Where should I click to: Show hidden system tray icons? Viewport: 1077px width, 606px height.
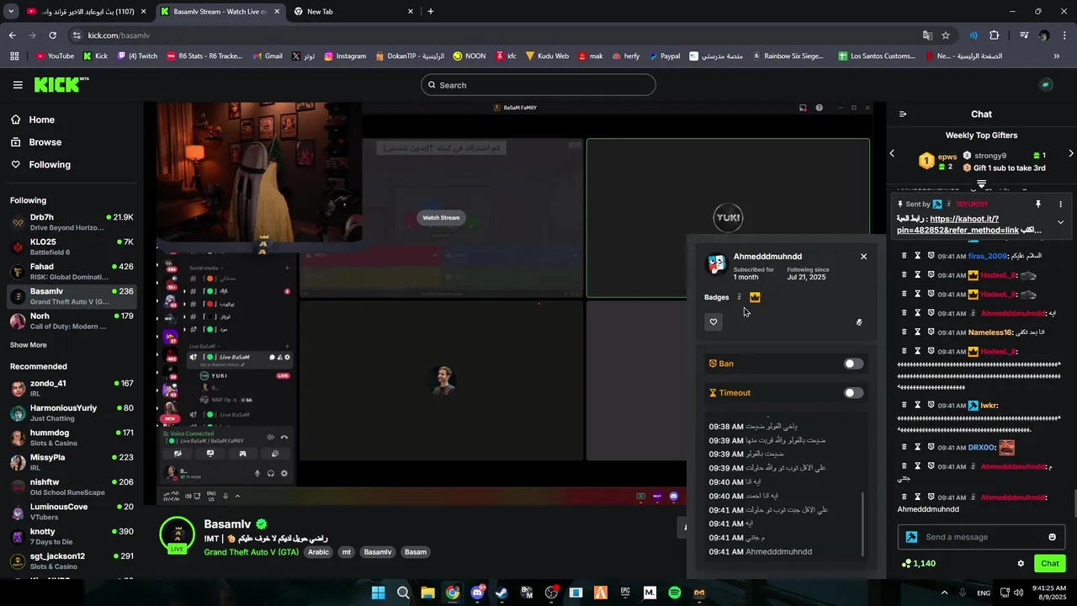(x=942, y=593)
